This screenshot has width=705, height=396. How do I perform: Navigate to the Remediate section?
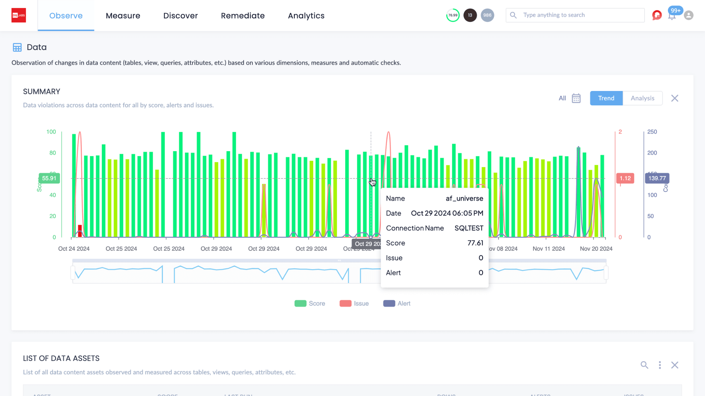click(x=243, y=15)
